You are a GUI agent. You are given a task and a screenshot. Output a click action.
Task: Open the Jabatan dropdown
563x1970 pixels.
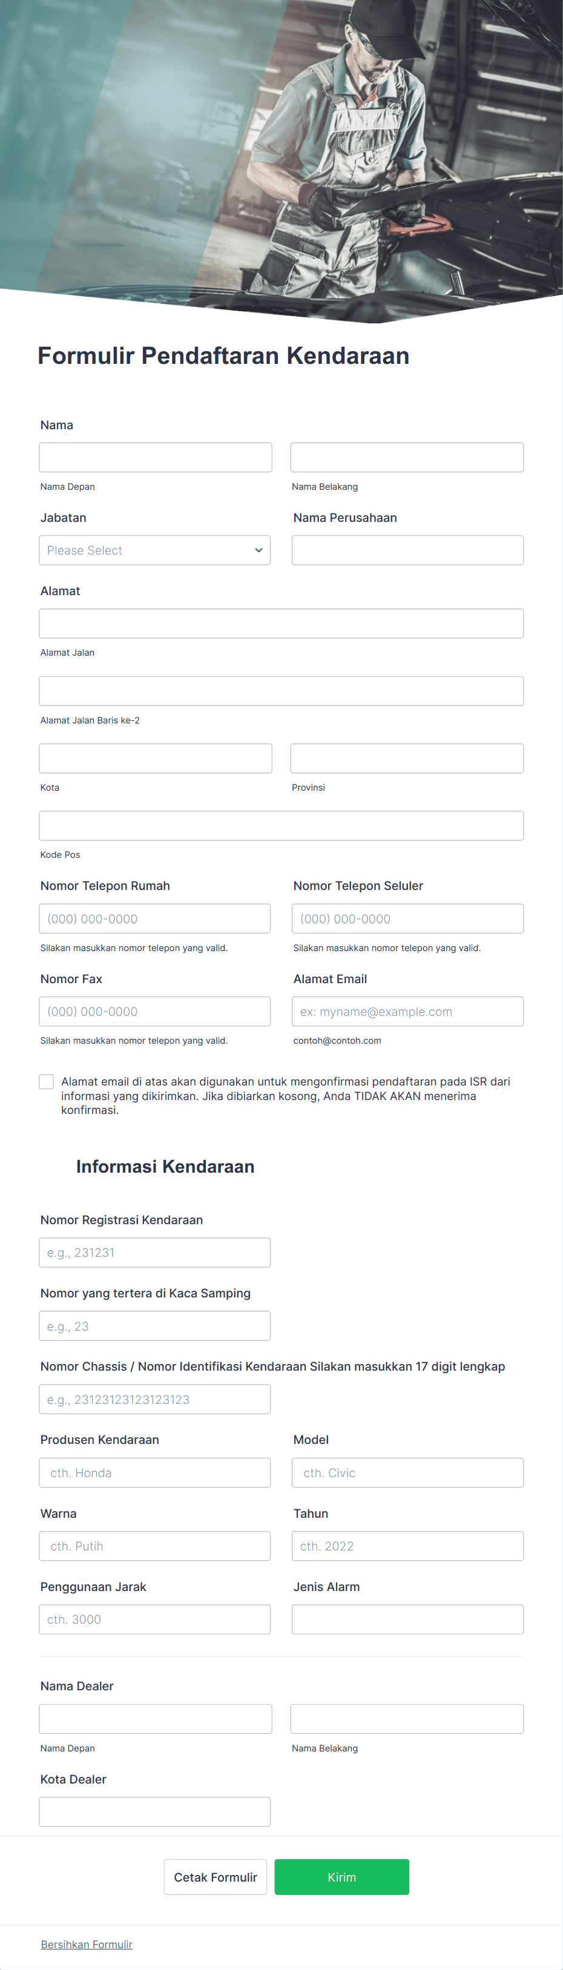[x=154, y=550]
